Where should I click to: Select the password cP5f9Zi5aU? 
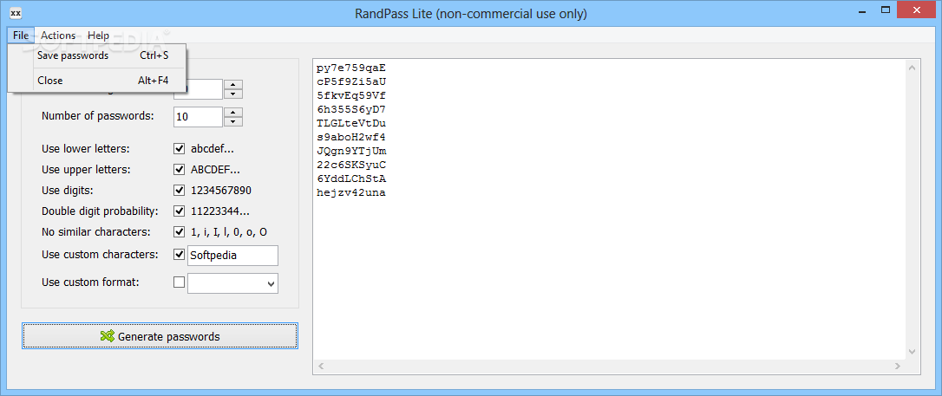click(x=350, y=82)
